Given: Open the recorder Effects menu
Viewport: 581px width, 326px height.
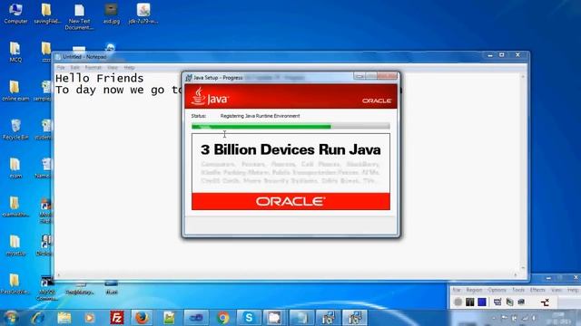Looking at the screenshot, I should 537,290.
